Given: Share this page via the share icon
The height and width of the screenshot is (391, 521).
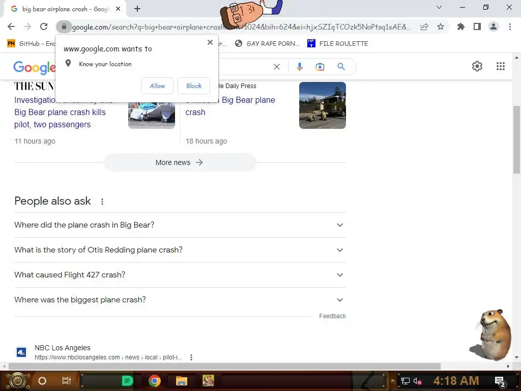Looking at the screenshot, I should pyautogui.click(x=424, y=27).
